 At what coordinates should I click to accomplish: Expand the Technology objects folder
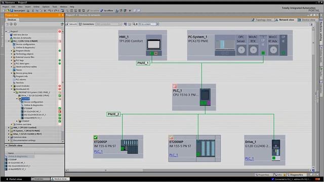[12, 54]
